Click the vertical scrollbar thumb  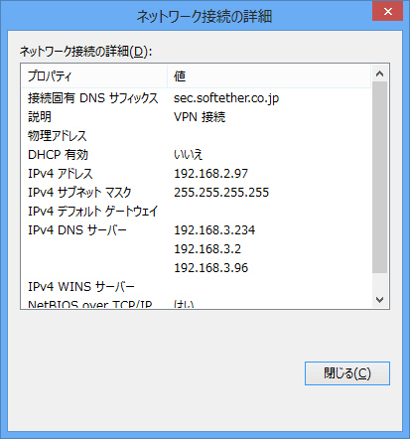(x=379, y=178)
